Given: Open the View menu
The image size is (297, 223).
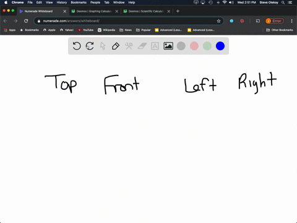Looking at the screenshot, I should 49,2.
